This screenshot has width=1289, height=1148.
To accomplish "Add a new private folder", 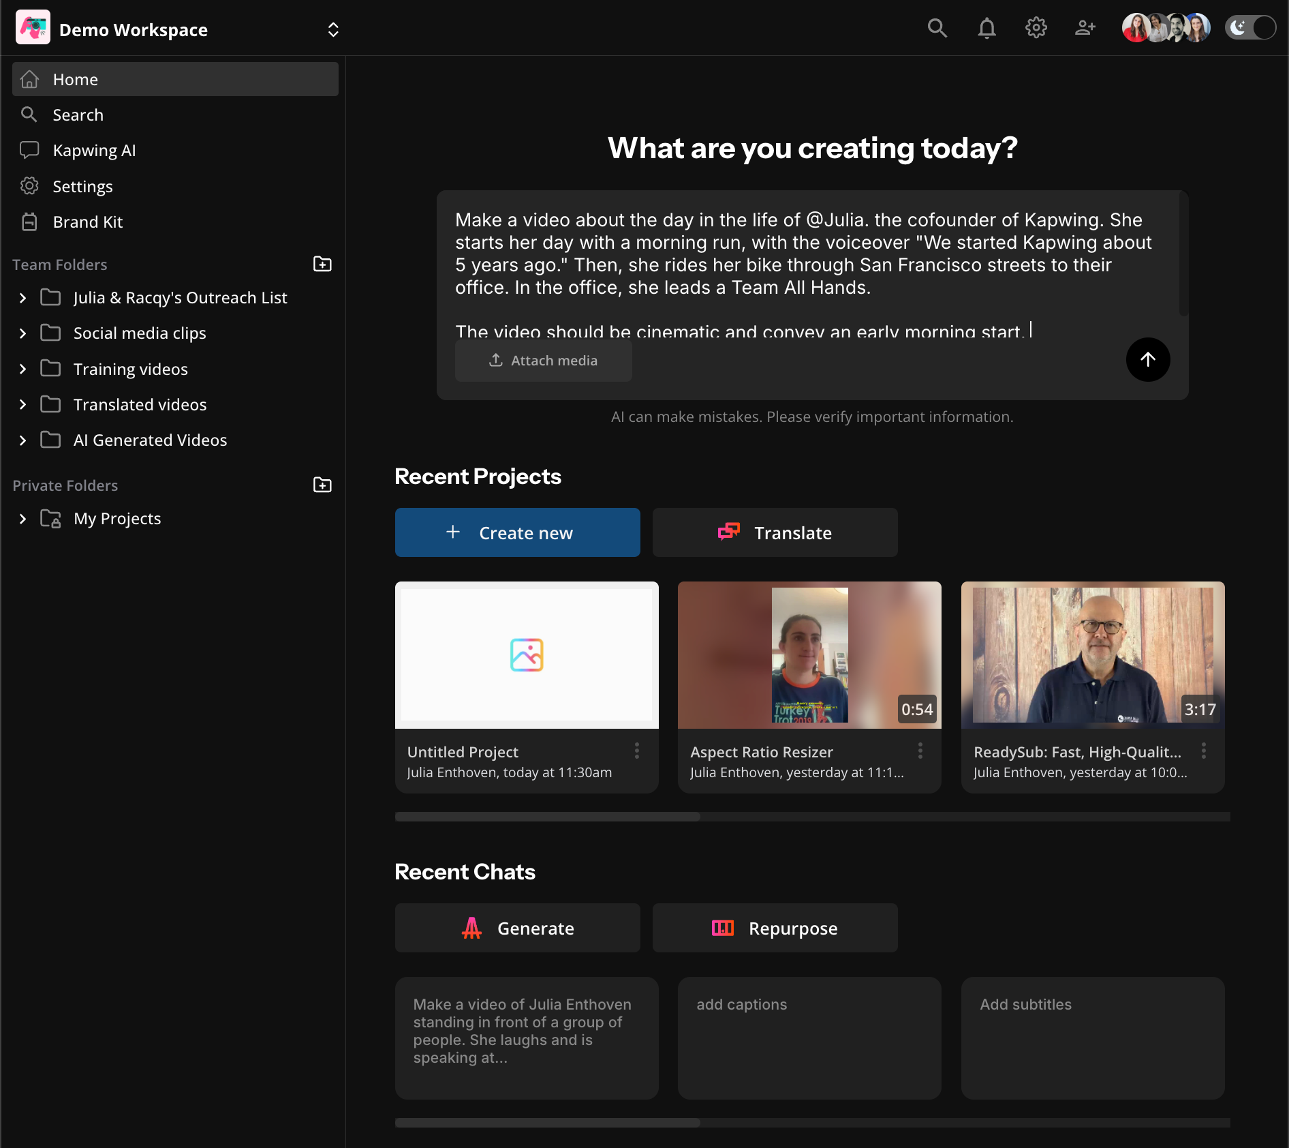I will coord(322,485).
